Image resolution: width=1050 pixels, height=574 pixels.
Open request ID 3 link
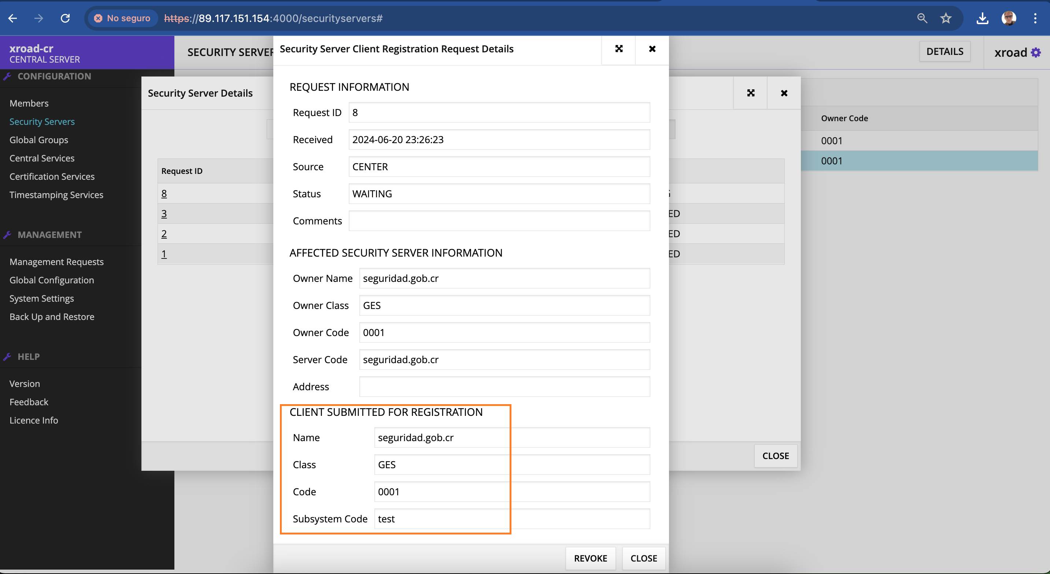(164, 214)
